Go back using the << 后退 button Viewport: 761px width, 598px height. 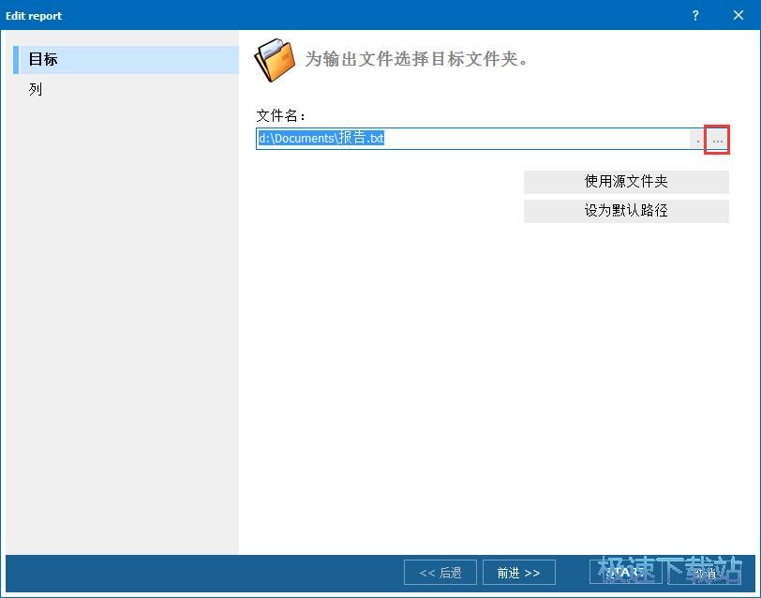440,573
